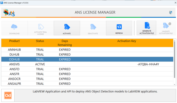This screenshot has height=103, width=177.
Task: Click scrollbar down arrow in license table
Action: point(175,84)
